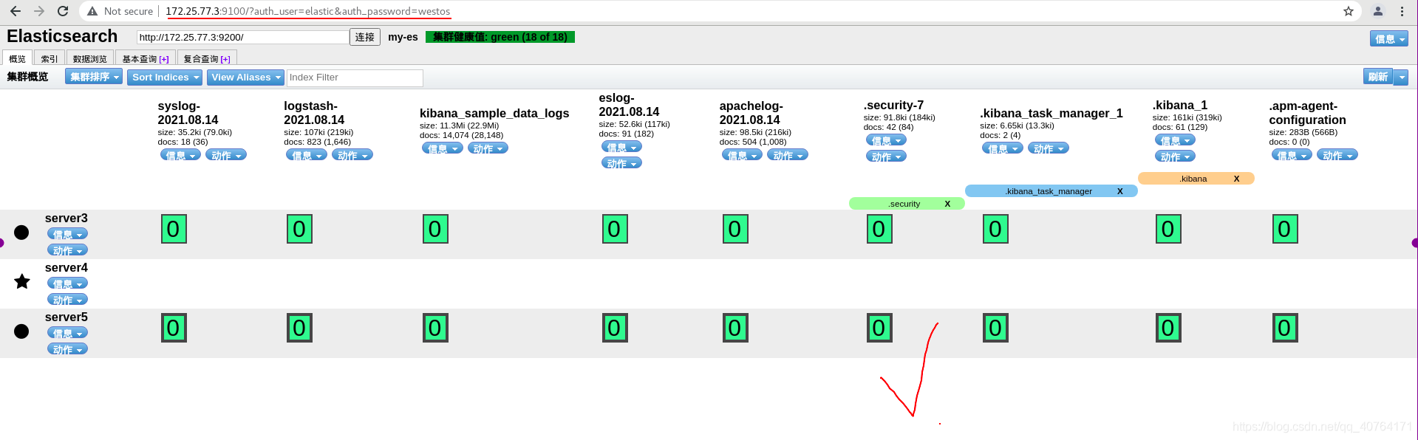Switch to the 复合查询 tab
Image resolution: width=1418 pixels, height=440 pixels.
pyautogui.click(x=207, y=58)
